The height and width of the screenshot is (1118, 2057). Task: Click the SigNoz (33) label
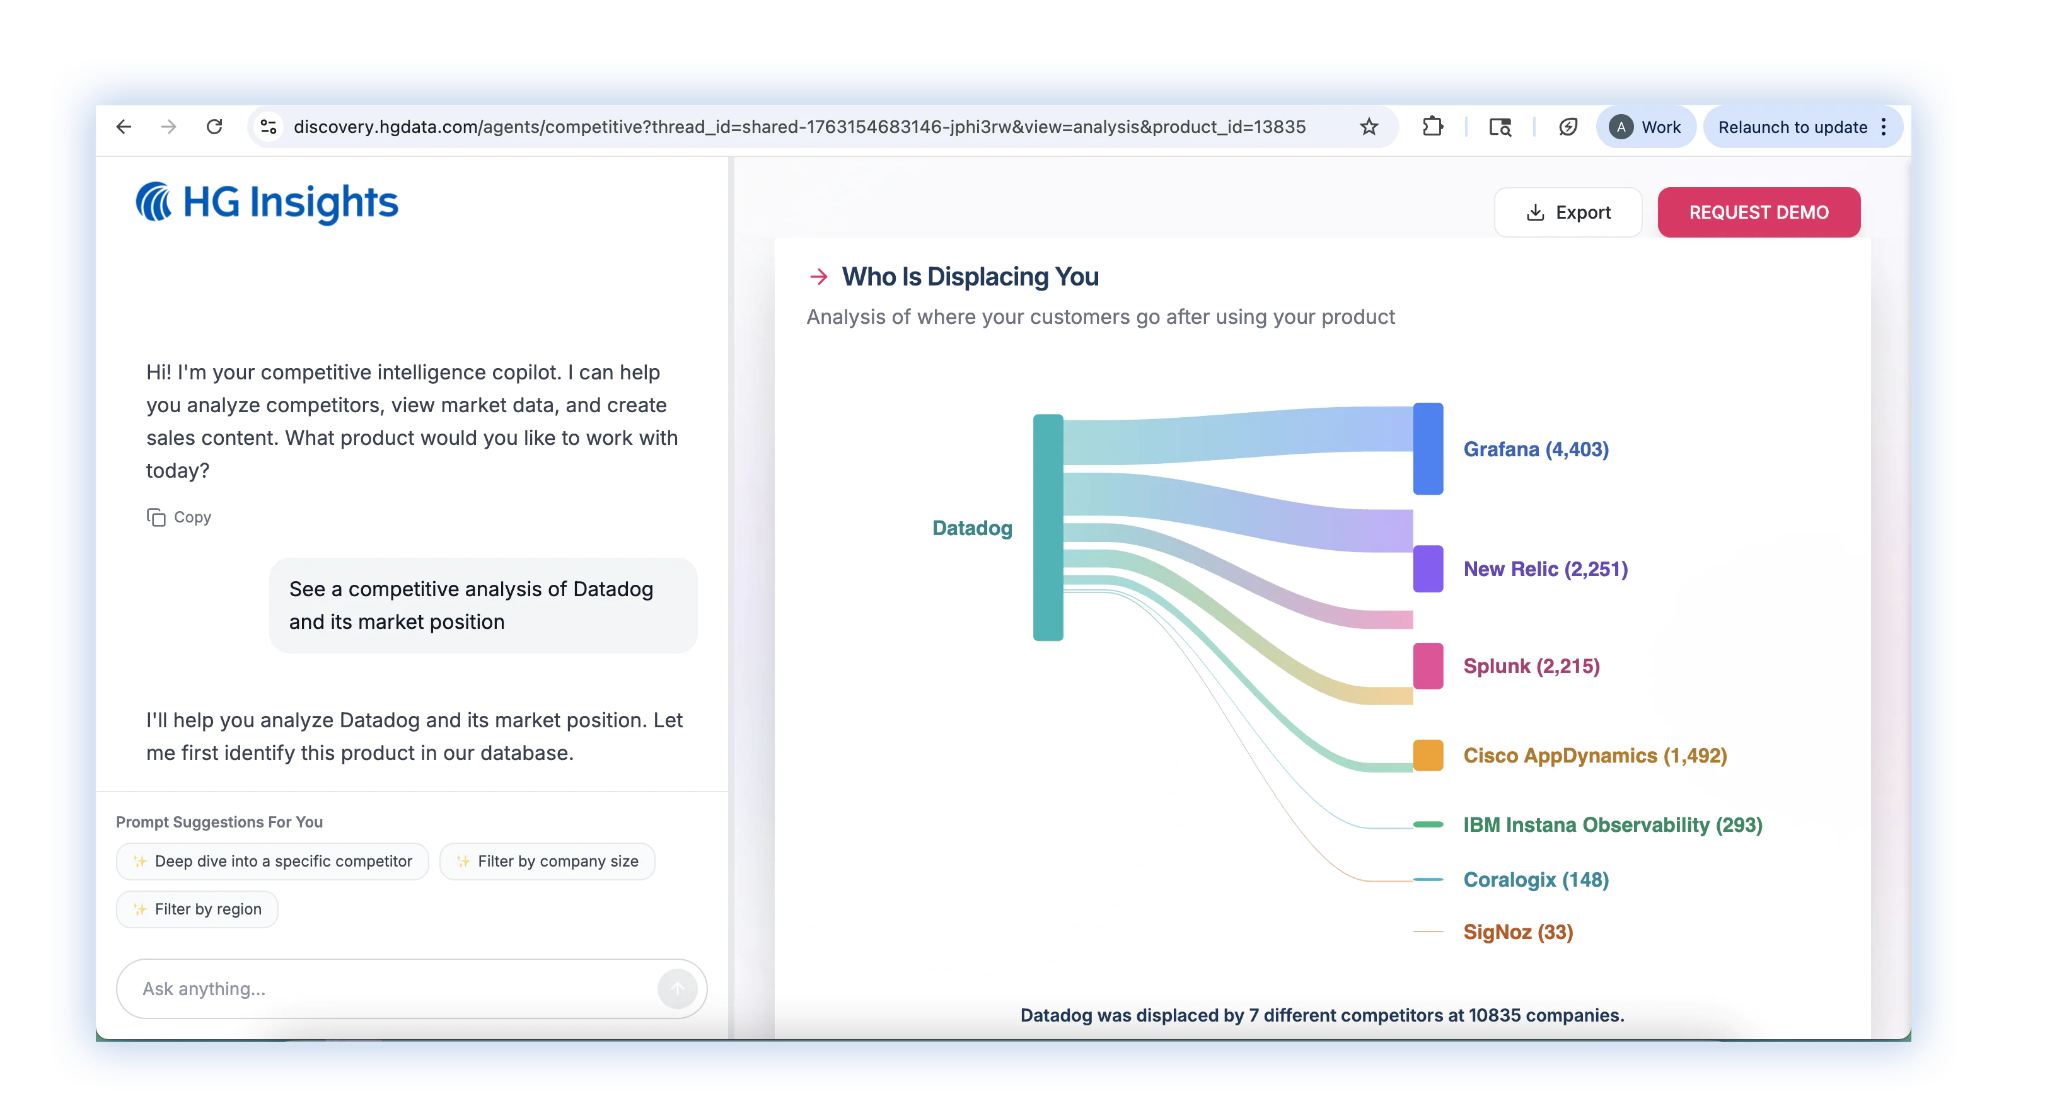[x=1518, y=932]
